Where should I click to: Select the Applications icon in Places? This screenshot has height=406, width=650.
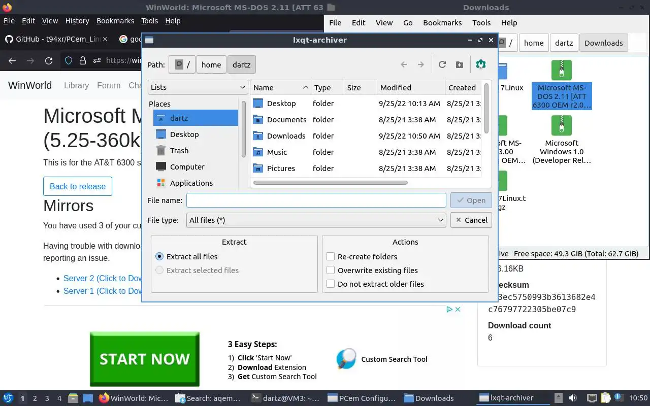(x=161, y=183)
